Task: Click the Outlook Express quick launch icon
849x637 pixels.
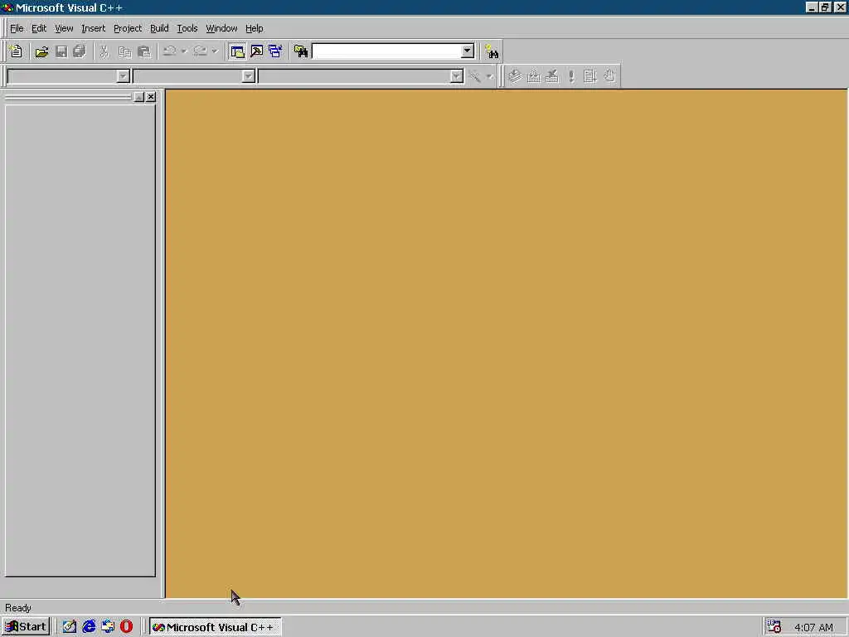Action: point(108,627)
